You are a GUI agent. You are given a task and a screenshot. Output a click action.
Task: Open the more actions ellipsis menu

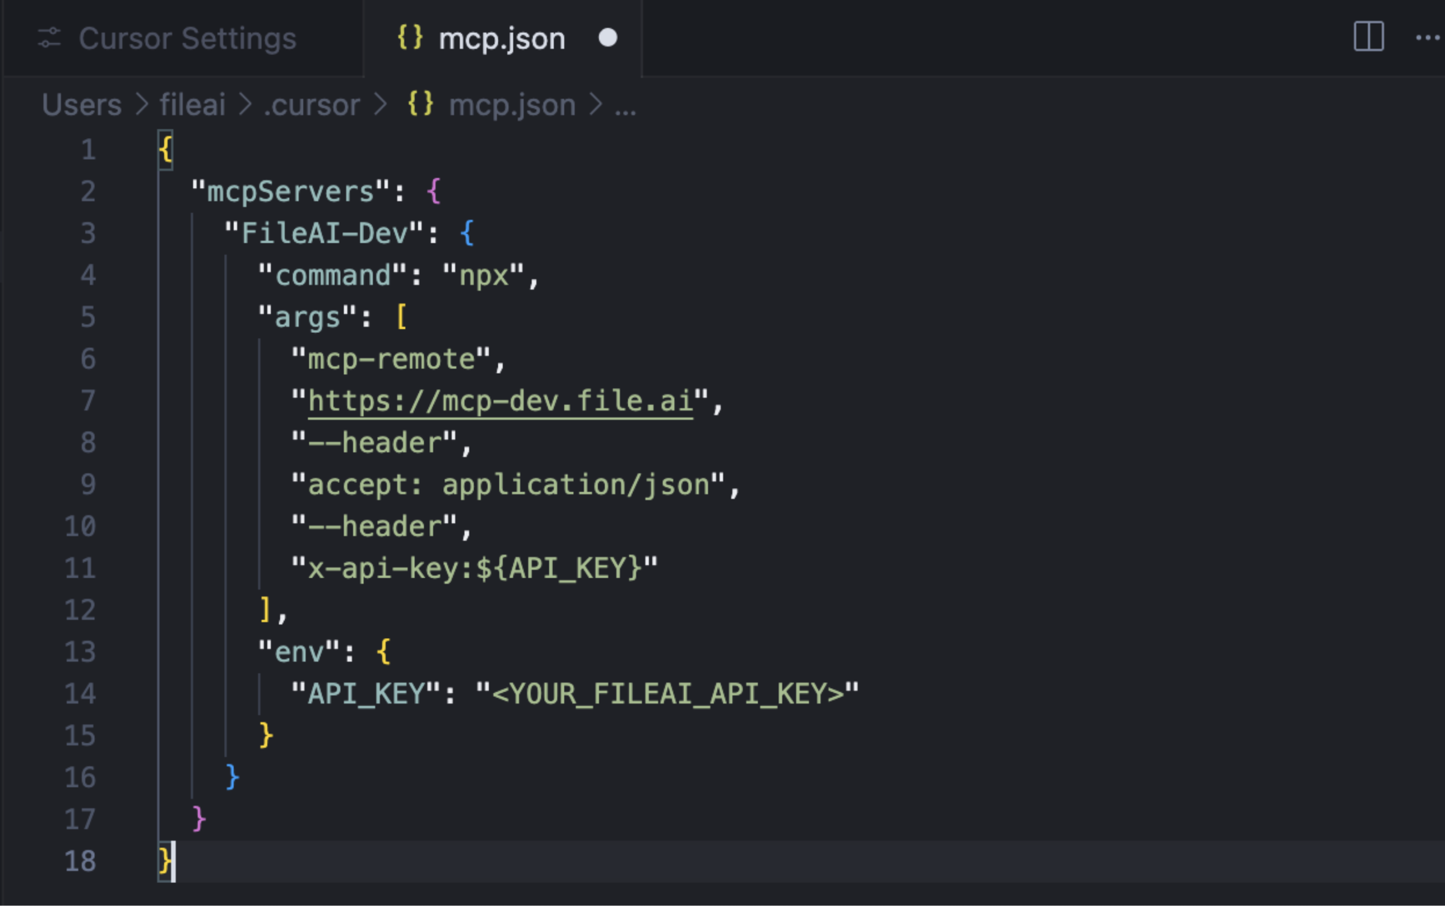point(1428,38)
